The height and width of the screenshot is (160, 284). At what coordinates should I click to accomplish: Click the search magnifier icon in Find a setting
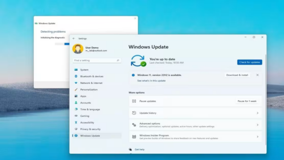(x=118, y=60)
